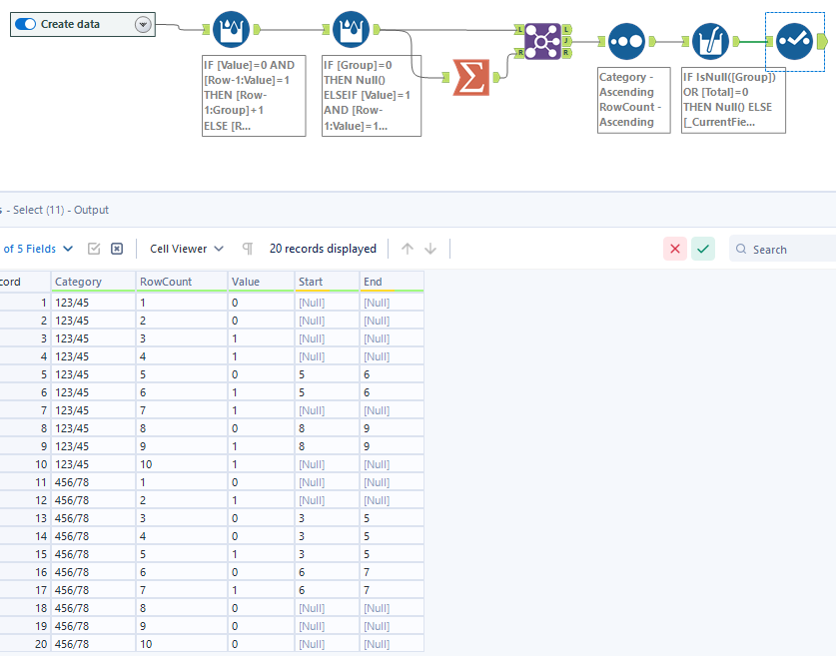Collapse the Create data tool container

point(143,23)
